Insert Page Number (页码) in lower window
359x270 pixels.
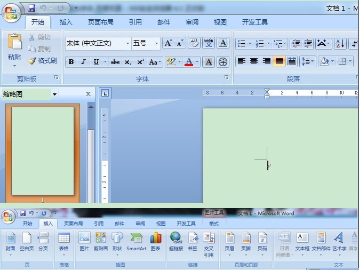(262, 244)
